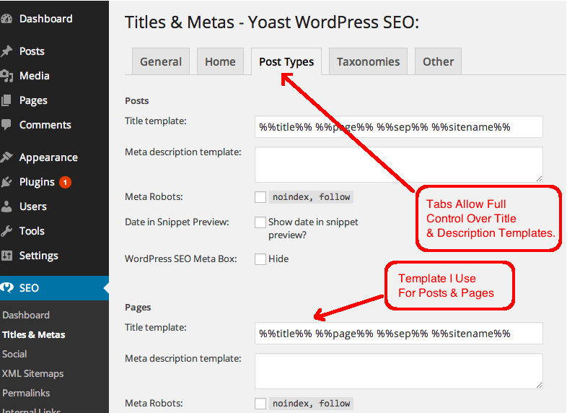Open the Social submenu link
This screenshot has width=567, height=413.
coord(14,354)
